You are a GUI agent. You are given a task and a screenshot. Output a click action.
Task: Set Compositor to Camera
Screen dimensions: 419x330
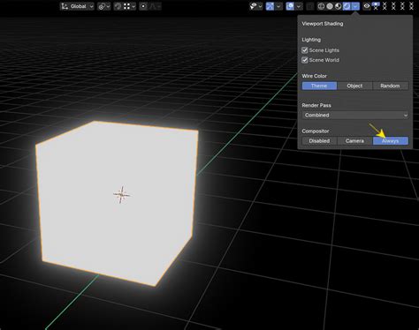(354, 141)
